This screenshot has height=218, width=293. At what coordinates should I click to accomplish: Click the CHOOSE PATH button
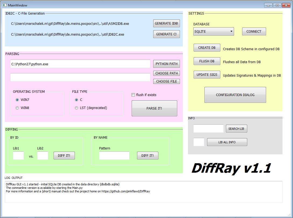tap(166, 73)
